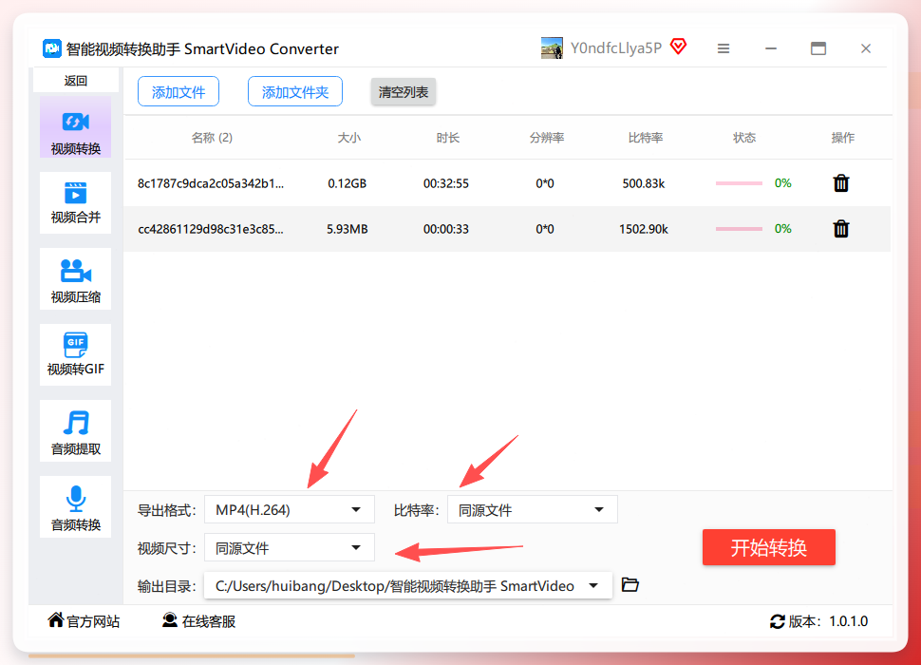This screenshot has height=665, width=921.
Task: Open the 在线客服 online support link
Action: [x=199, y=621]
